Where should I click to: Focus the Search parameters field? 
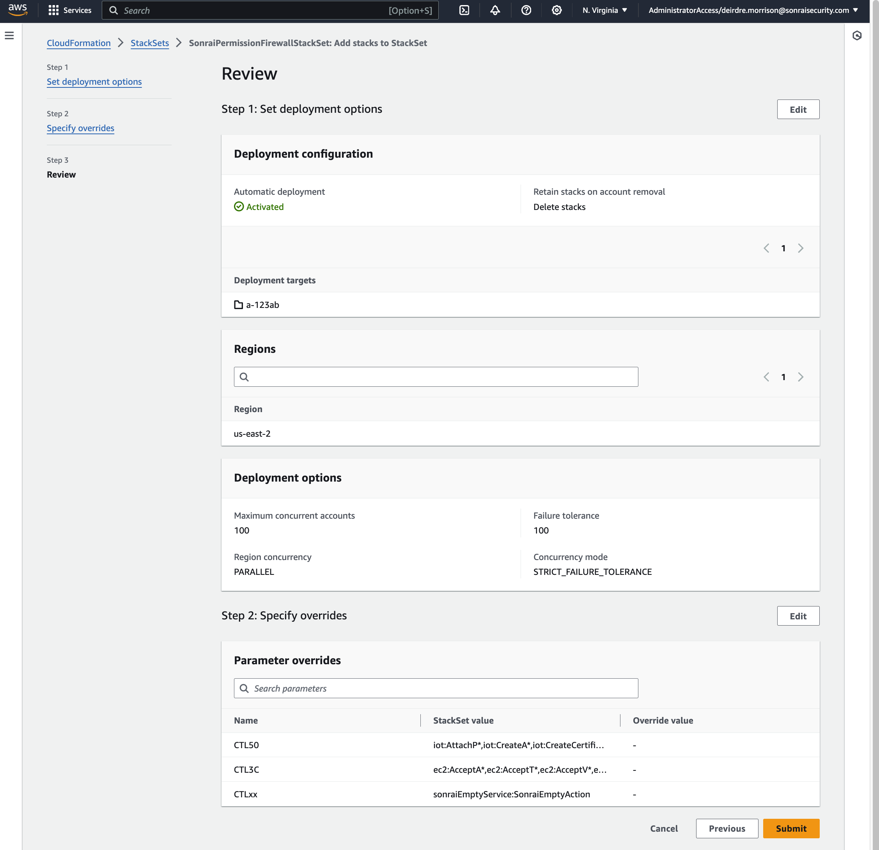[436, 688]
